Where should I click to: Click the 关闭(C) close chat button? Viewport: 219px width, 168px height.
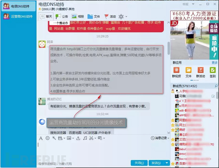tap(139, 163)
